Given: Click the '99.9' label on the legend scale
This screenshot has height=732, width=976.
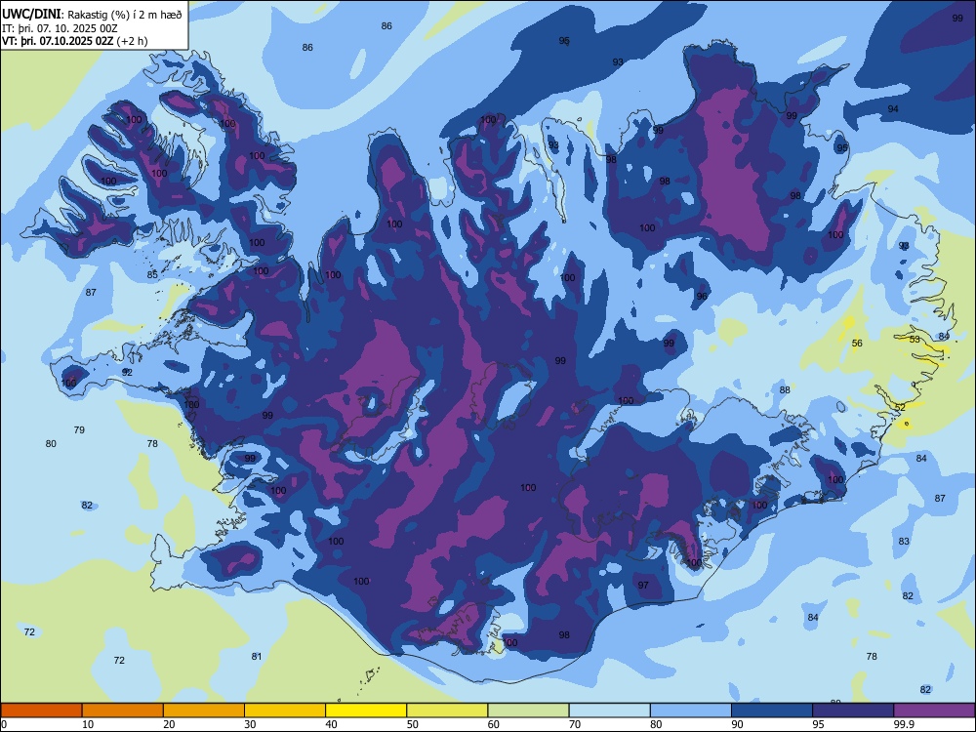Looking at the screenshot, I should [904, 724].
